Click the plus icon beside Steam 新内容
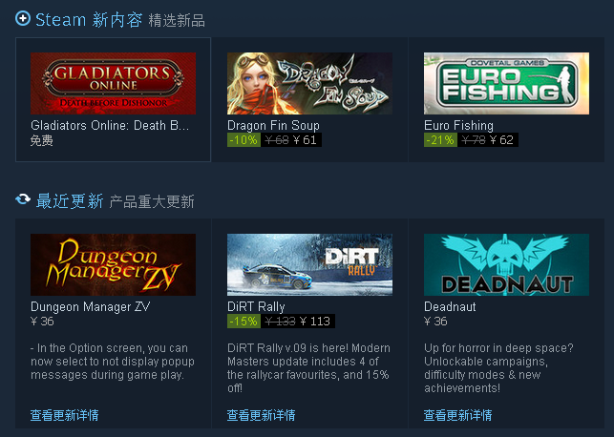This screenshot has height=437, width=614. tap(23, 18)
